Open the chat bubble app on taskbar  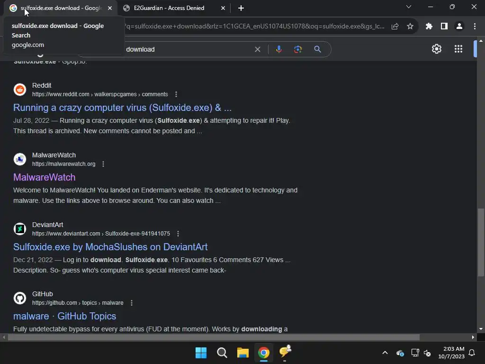coord(285,352)
